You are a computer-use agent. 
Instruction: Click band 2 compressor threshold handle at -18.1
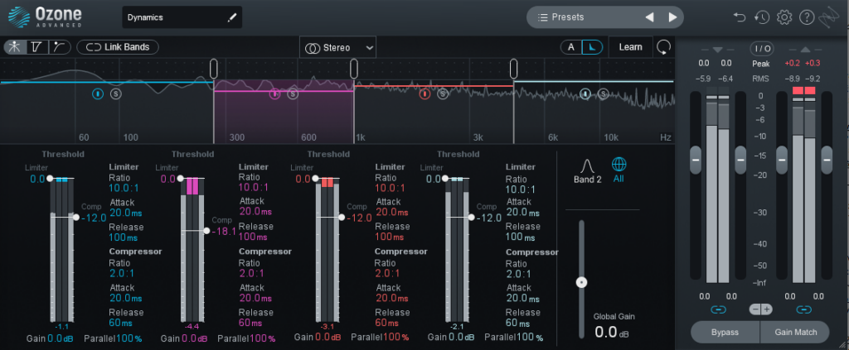[206, 231]
